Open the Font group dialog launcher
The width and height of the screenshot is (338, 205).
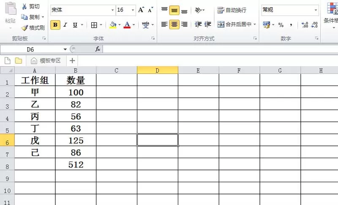(x=153, y=38)
